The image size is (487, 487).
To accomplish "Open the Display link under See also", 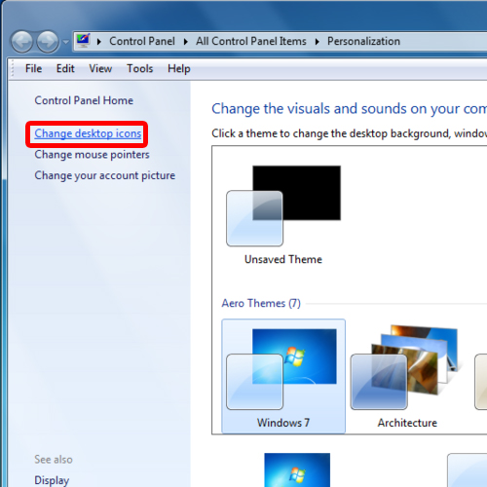I will pos(52,480).
